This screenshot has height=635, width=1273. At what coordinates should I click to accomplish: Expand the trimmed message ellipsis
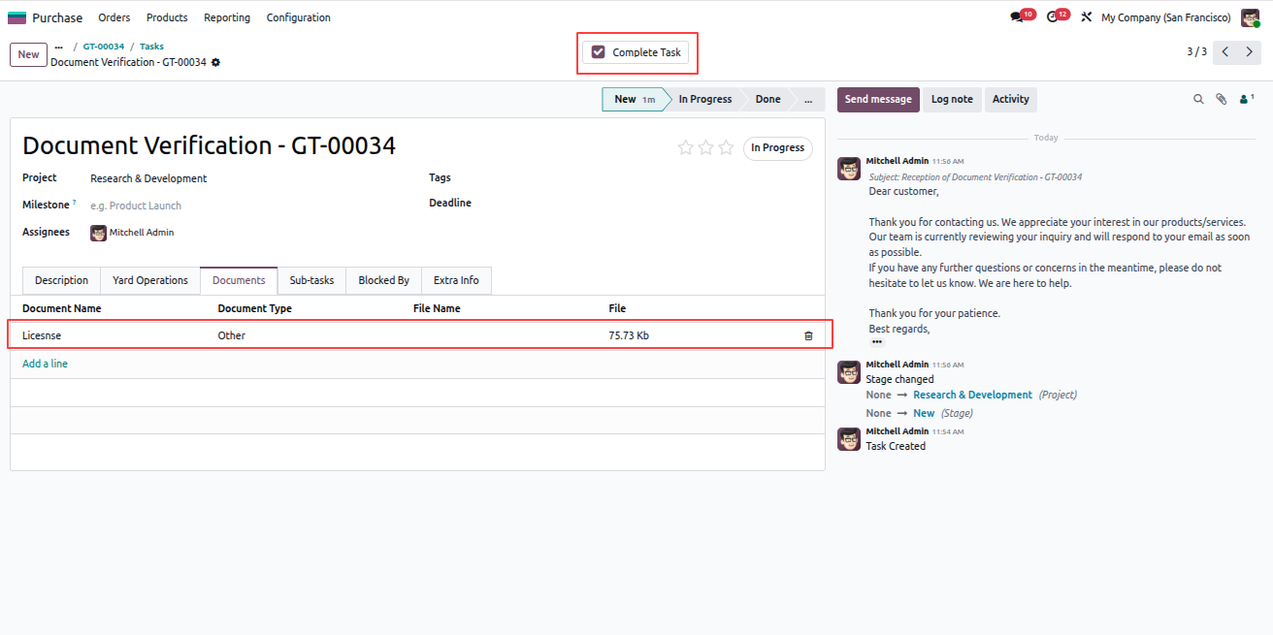click(877, 342)
